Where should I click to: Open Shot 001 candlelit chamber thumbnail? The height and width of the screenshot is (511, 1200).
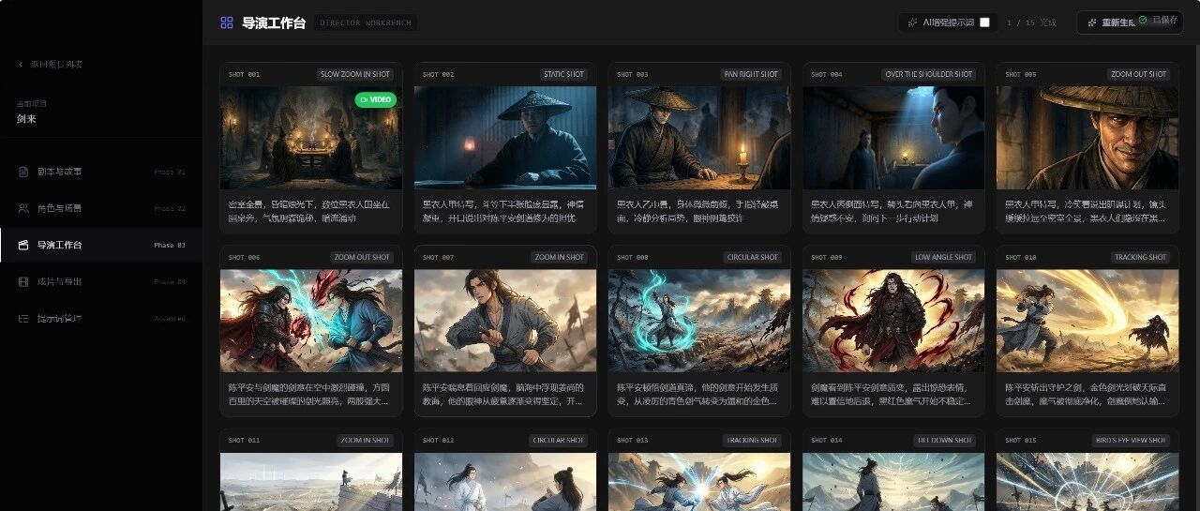pyautogui.click(x=311, y=138)
